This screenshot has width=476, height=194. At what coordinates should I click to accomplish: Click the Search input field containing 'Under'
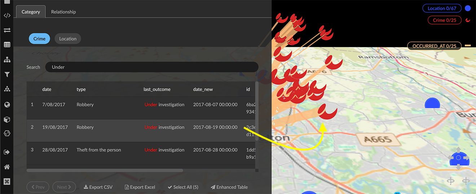pos(151,67)
